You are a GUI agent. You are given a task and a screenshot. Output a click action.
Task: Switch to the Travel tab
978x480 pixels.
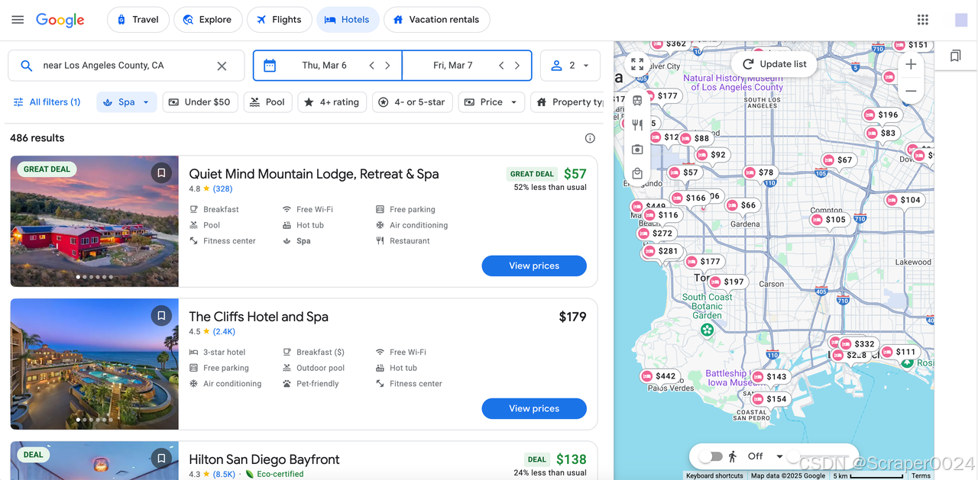[x=138, y=20]
